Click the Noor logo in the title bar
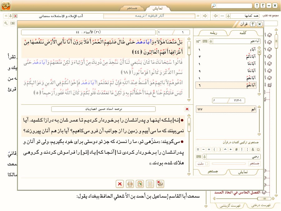The height and width of the screenshot is (211, 281). (6, 6)
